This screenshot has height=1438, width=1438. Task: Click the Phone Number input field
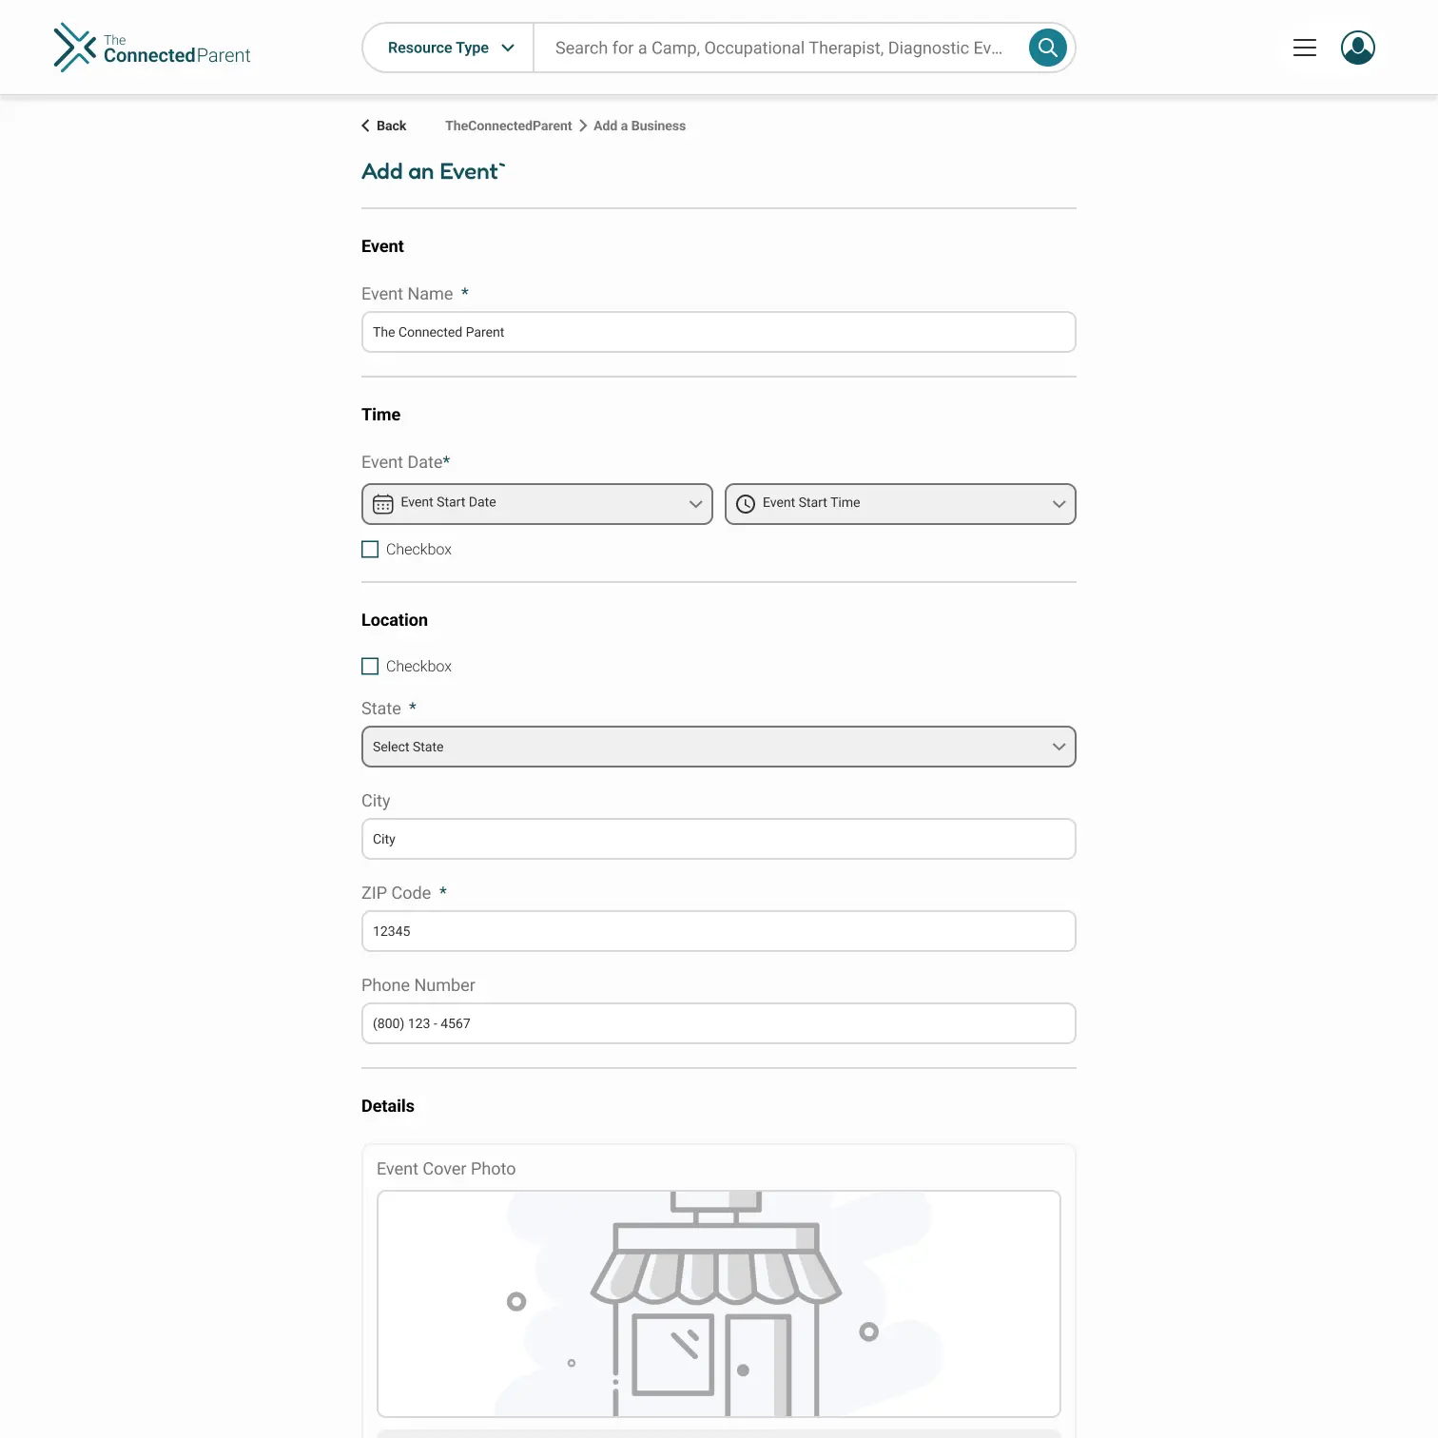[718, 1023]
